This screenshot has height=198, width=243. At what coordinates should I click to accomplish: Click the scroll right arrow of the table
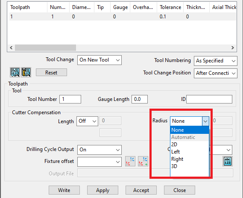click(233, 47)
